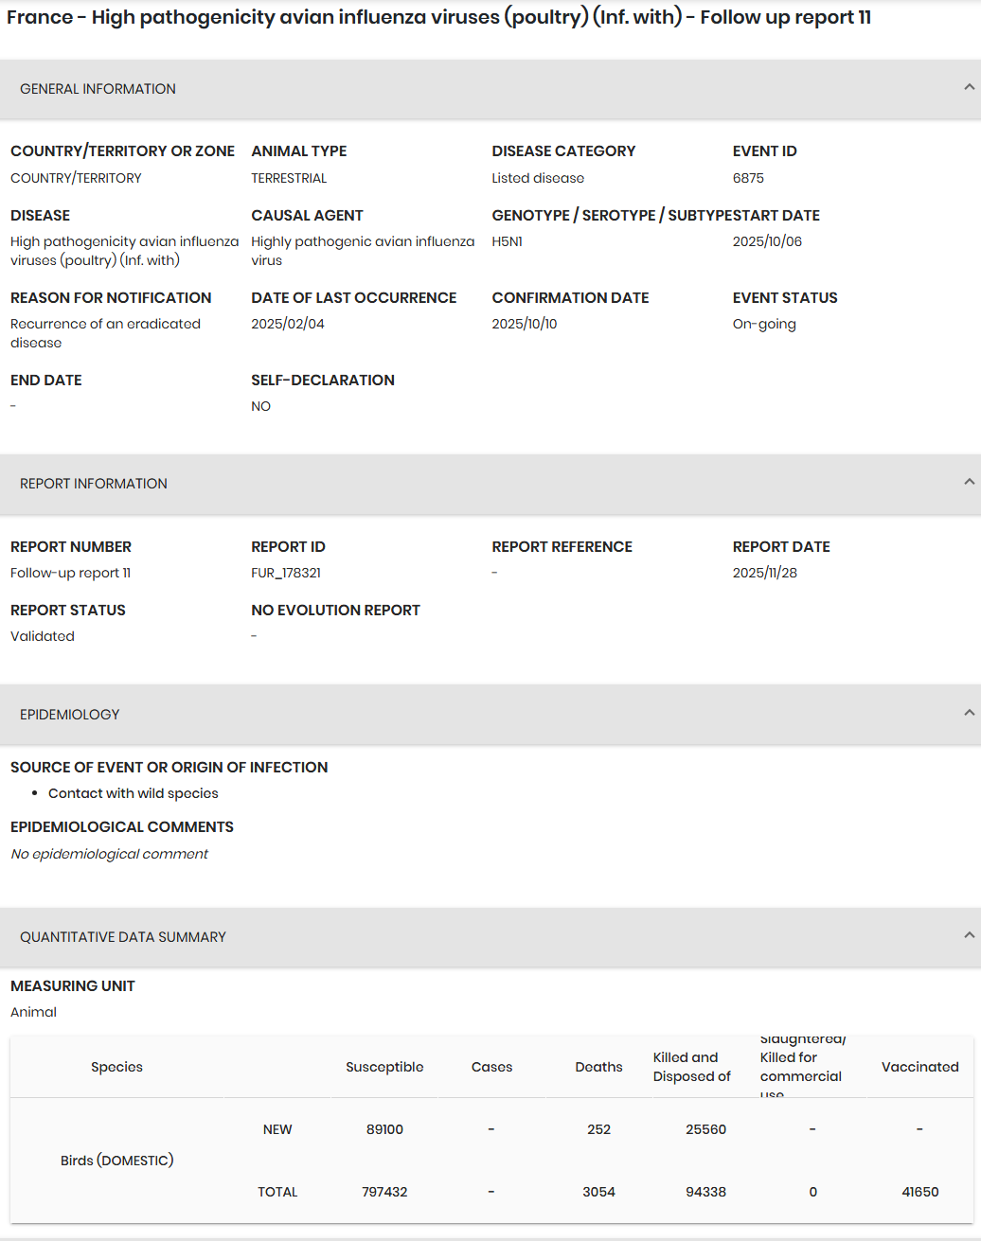
Task: Click total vaccinated value 41650
Action: [919, 1192]
